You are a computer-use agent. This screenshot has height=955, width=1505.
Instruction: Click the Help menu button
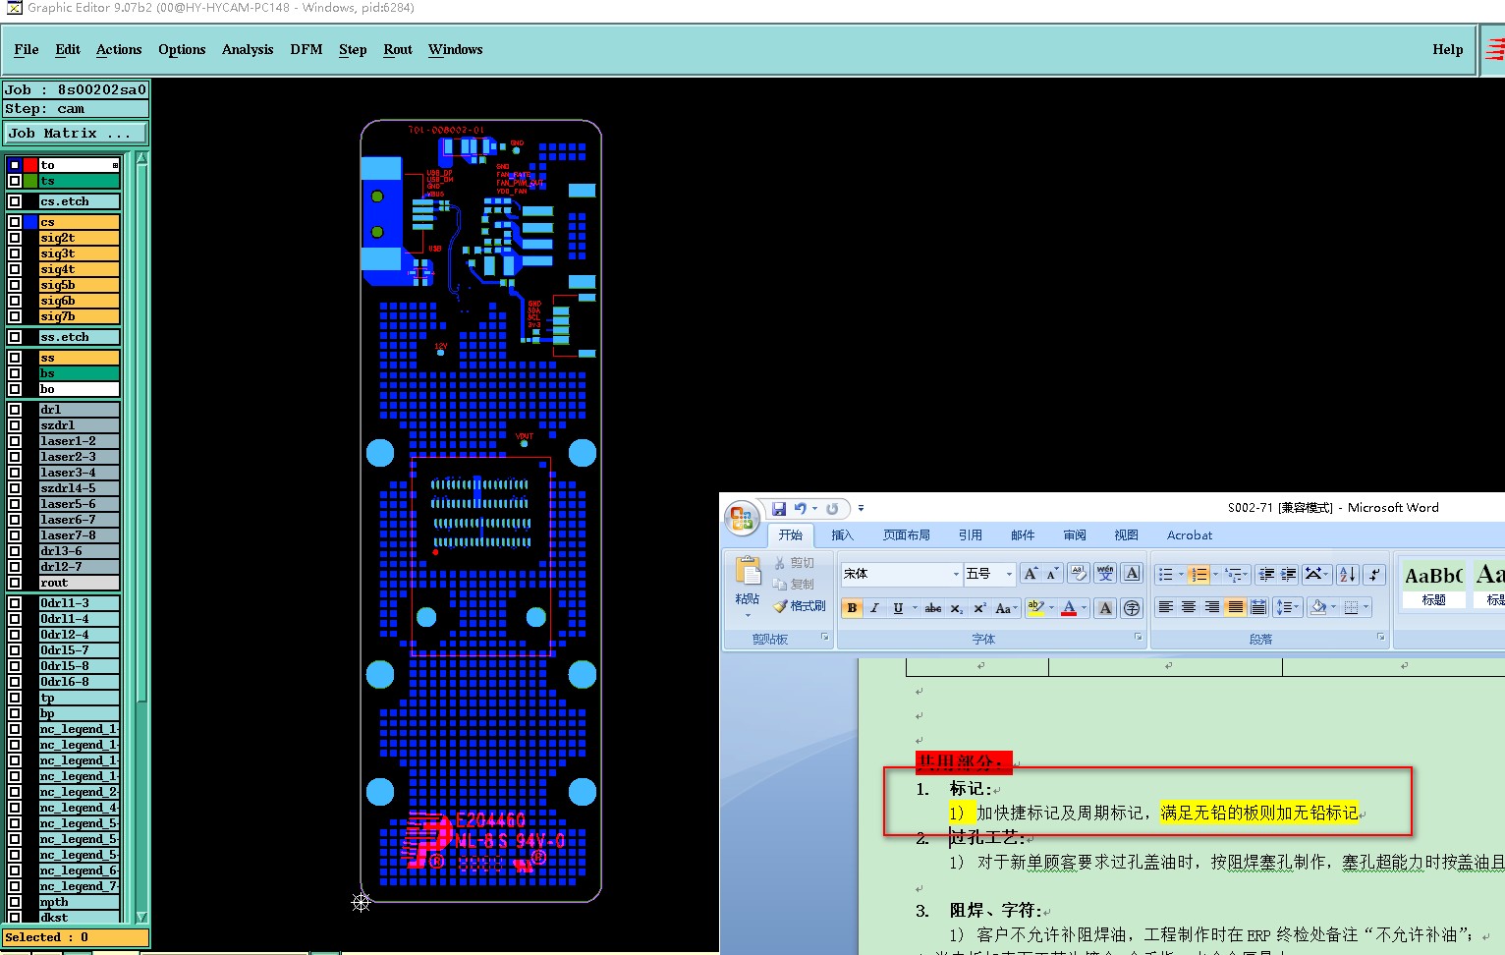coord(1447,50)
